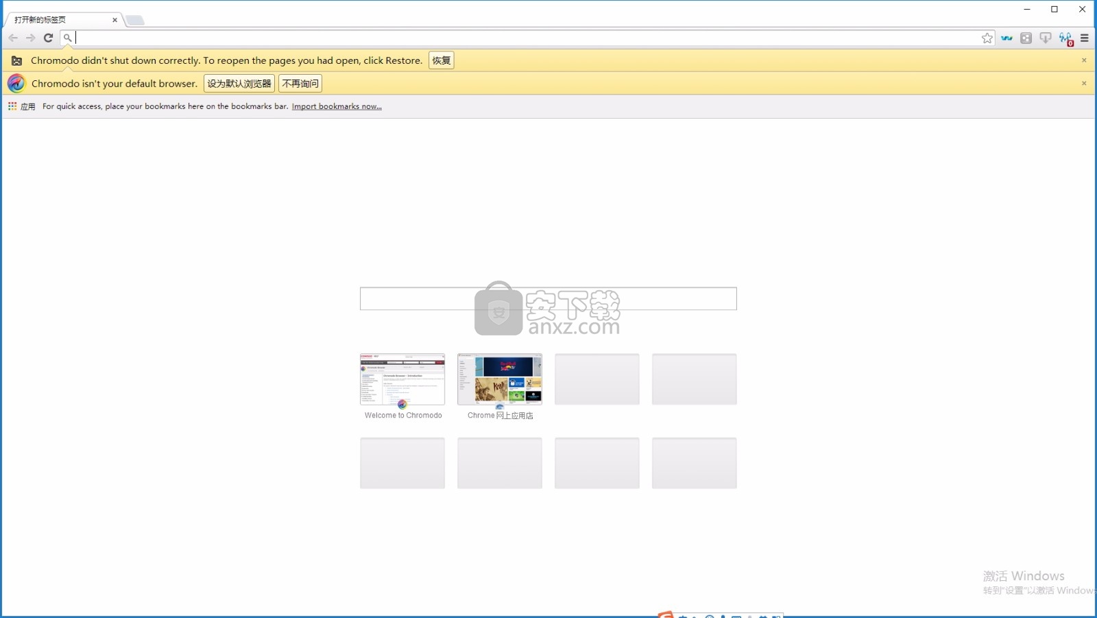Click the search magnifier in address bar
This screenshot has width=1097, height=618.
click(x=67, y=38)
